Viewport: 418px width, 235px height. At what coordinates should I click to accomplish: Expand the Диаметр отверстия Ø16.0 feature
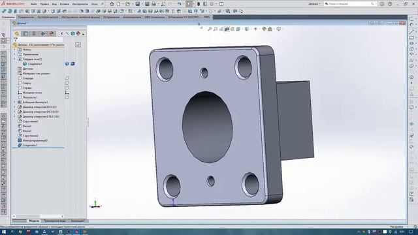coord(14,116)
